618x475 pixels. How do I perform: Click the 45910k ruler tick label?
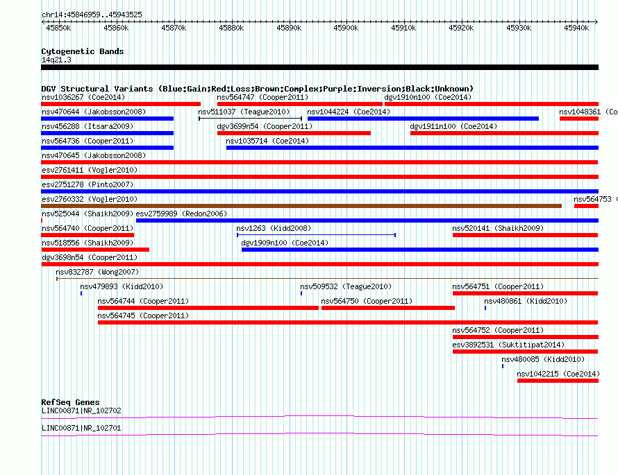click(x=403, y=28)
